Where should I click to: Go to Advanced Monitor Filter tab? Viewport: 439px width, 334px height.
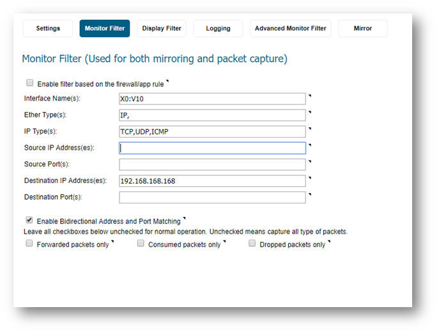click(x=291, y=28)
